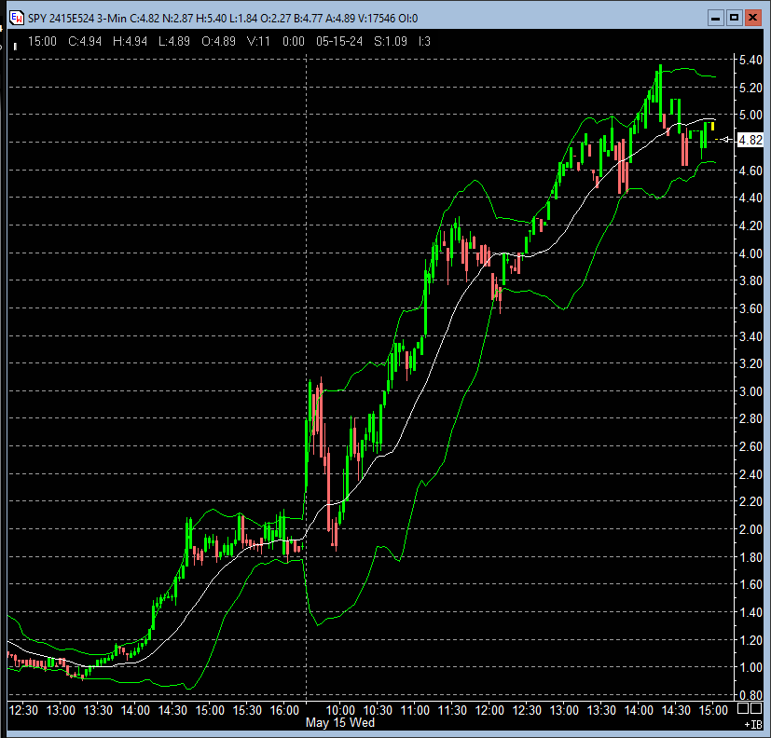Viewport: 771px width, 738px height.
Task: Minimize the SPY chart window
Action: click(x=715, y=19)
